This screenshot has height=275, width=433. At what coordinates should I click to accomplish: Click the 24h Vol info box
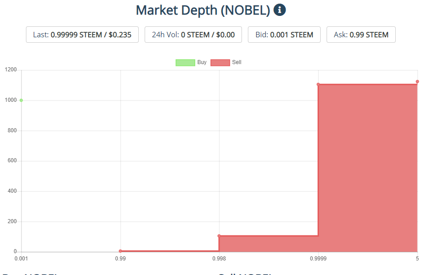pos(193,35)
